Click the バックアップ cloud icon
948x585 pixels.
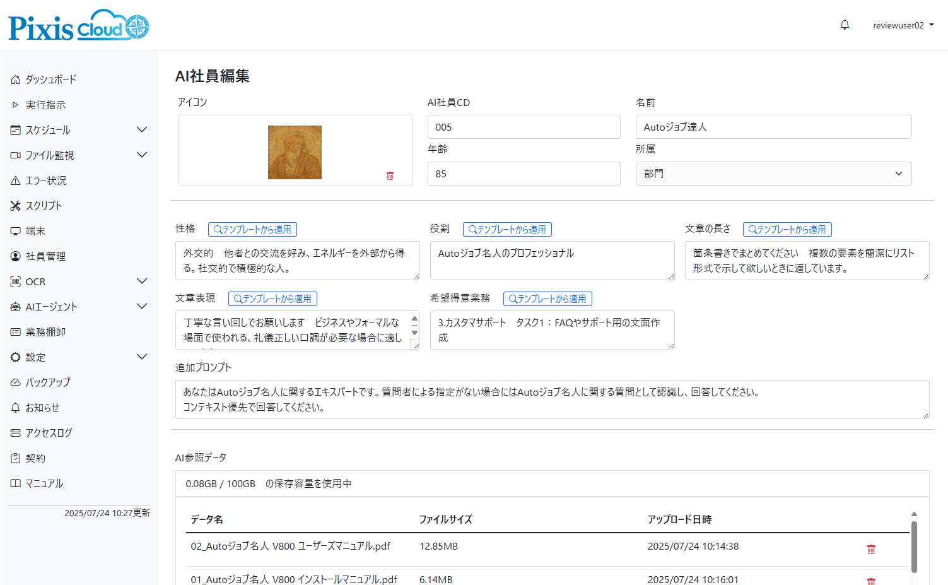pyautogui.click(x=16, y=382)
